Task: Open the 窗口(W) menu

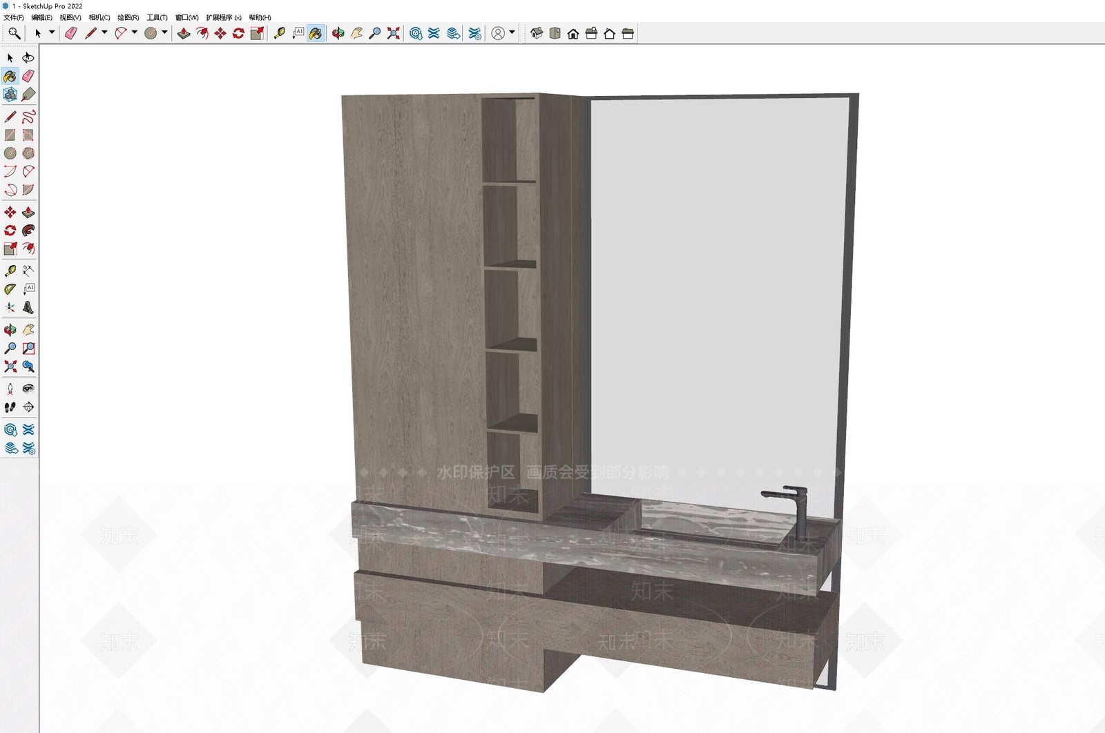Action: coord(186,18)
